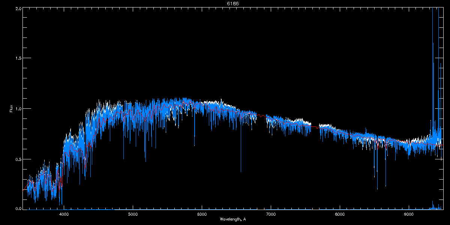The width and height of the screenshot is (450, 225).
Task: Click the spectrum gap near 6850 Å
Action: pos(261,116)
